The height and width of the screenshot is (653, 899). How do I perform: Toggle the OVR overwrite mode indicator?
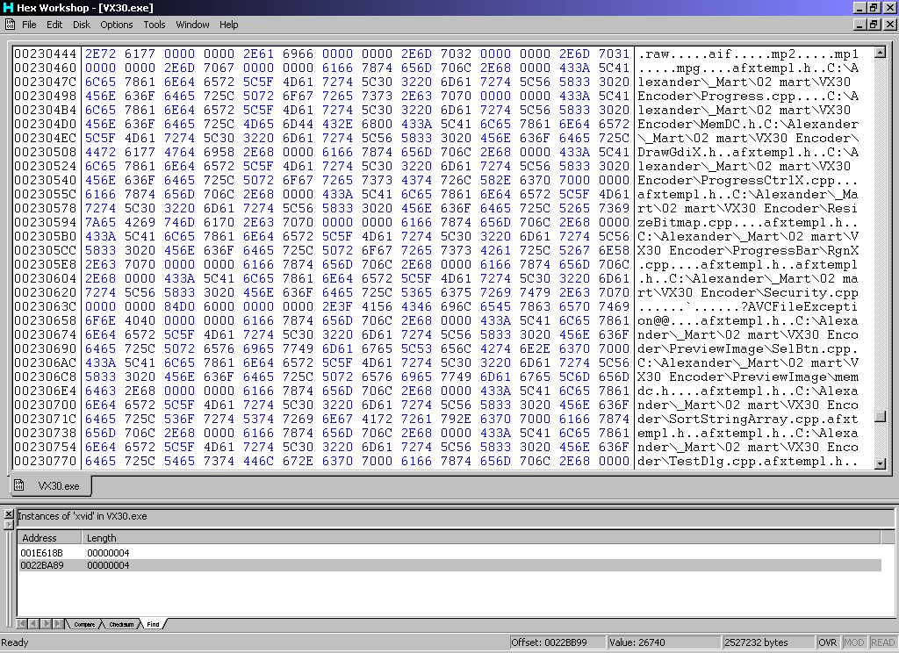click(827, 642)
